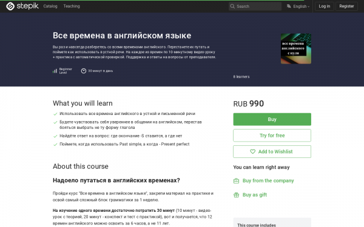The image size is (364, 227).
Task: Click checkmark beside 'Поймете, когда использовать Past simple'
Action: (55, 145)
